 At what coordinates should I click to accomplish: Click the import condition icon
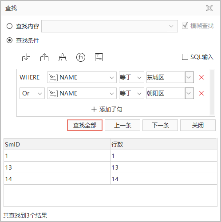point(26,57)
